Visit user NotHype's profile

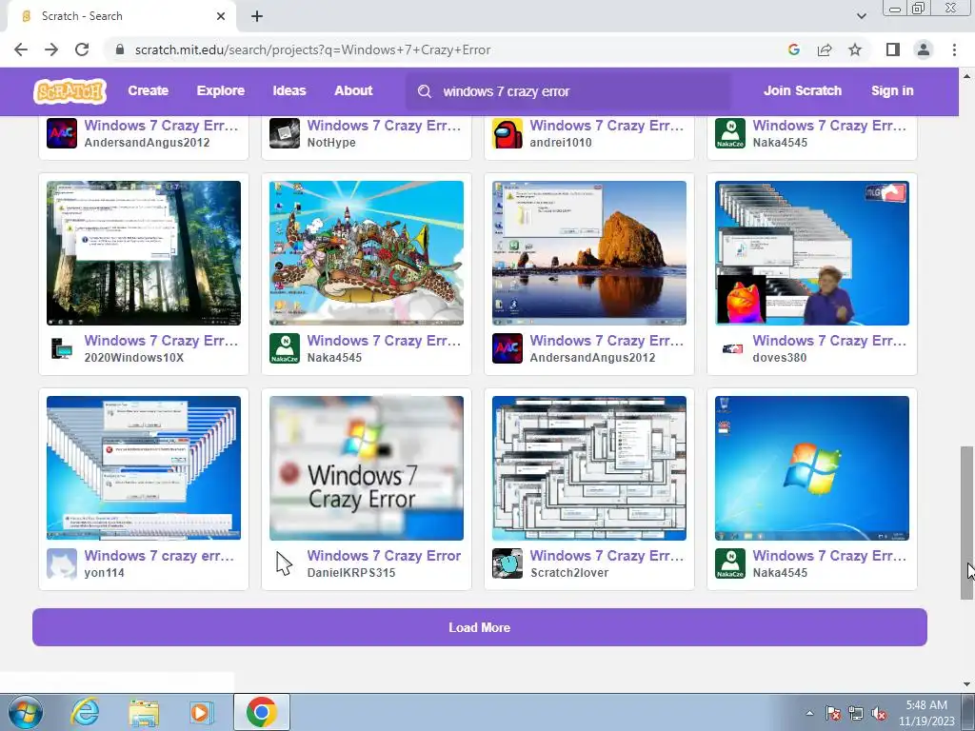(x=331, y=143)
